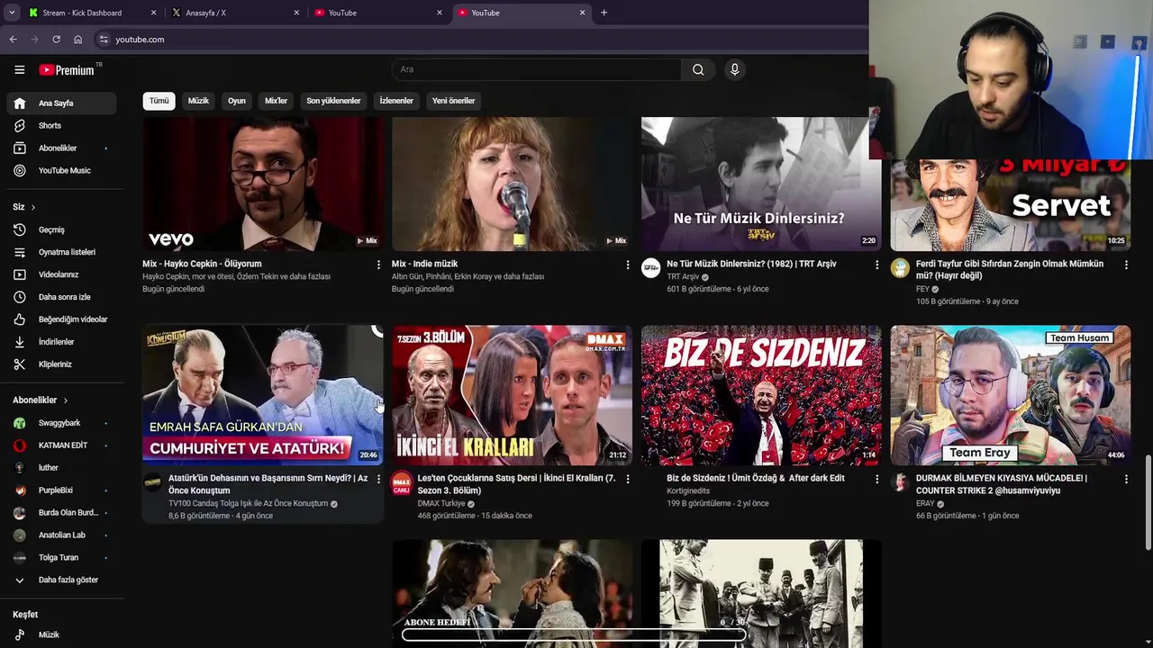Open Videolarınız in sidebar

(62, 274)
